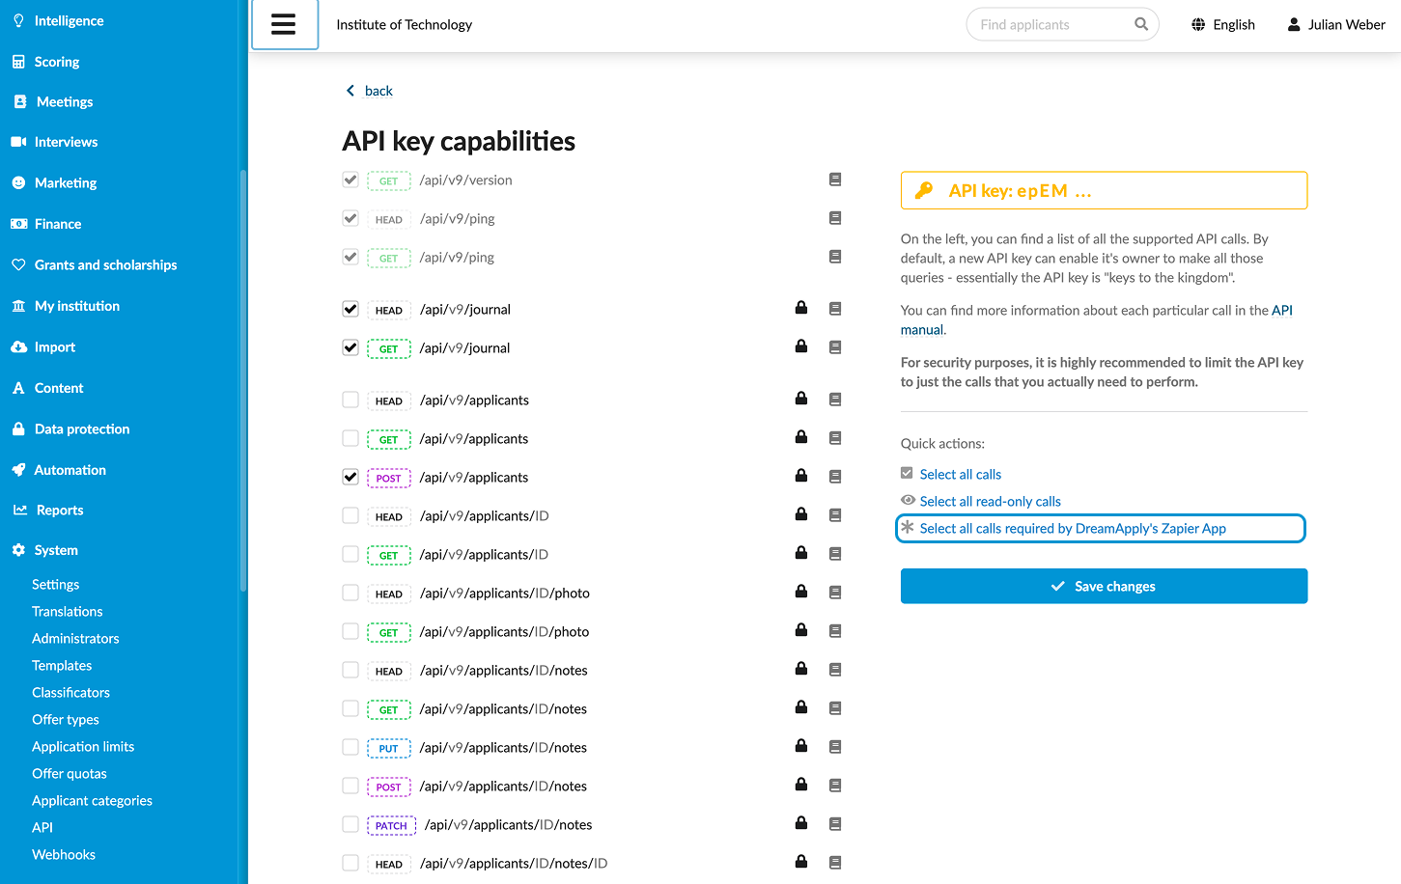This screenshot has width=1401, height=884.
Task: Click Select all read-only calls link
Action: point(991,501)
